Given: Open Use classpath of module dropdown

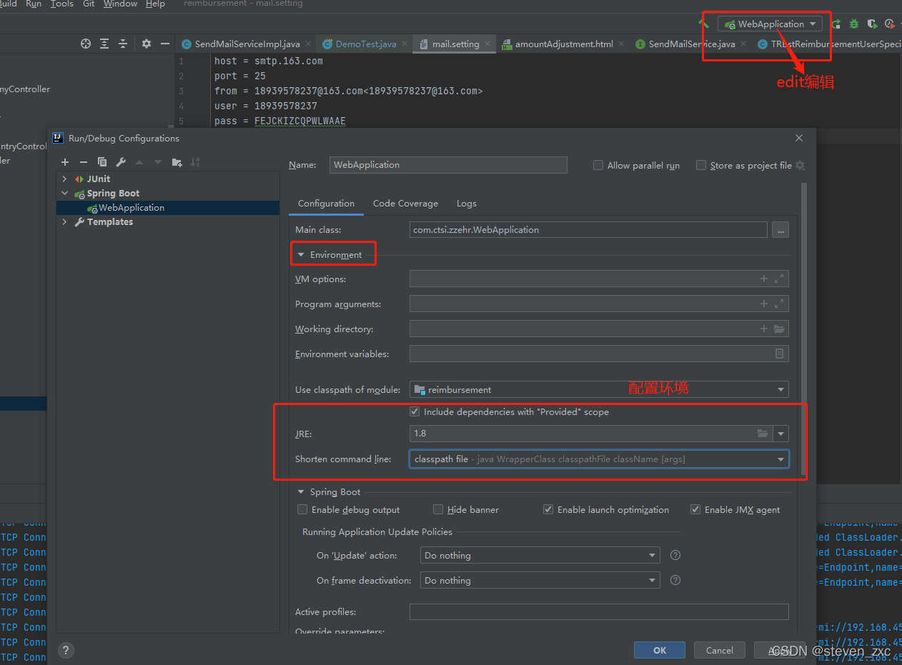Looking at the screenshot, I should pyautogui.click(x=599, y=389).
